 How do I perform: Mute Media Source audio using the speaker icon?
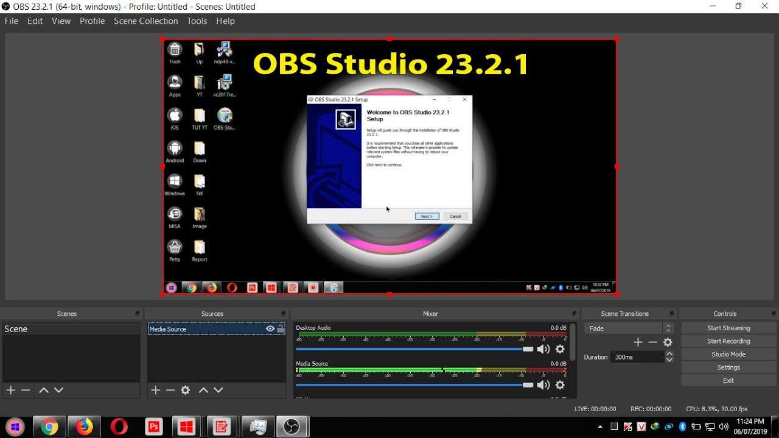click(x=543, y=385)
